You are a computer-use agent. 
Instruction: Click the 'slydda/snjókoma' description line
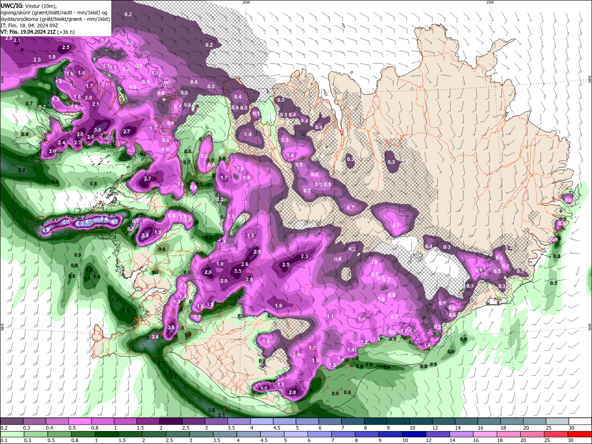click(55, 19)
